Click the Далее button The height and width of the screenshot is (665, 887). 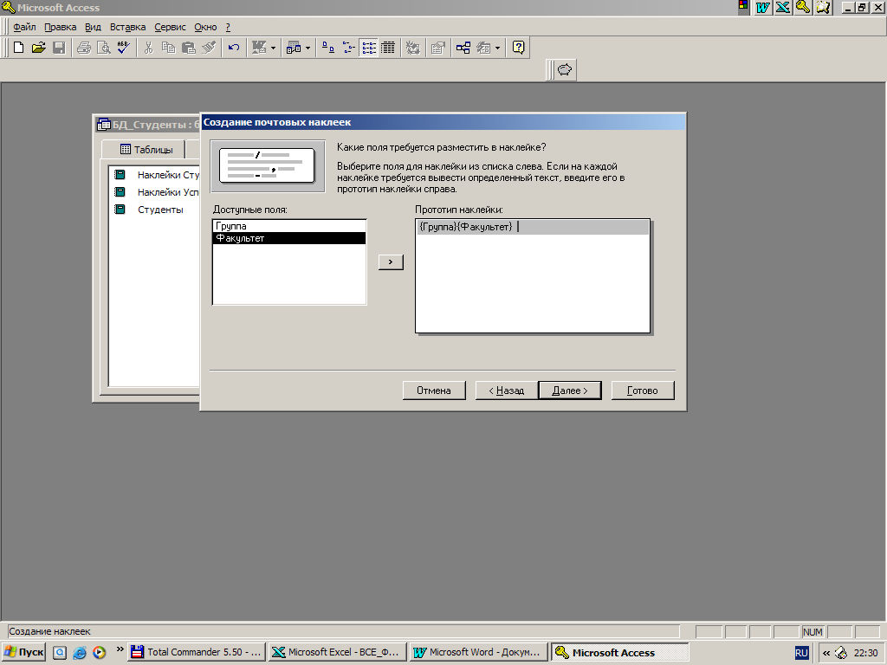click(570, 391)
